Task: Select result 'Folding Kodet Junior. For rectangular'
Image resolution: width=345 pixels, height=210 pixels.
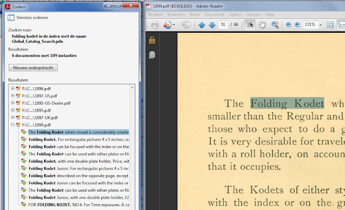Action: click(x=79, y=168)
